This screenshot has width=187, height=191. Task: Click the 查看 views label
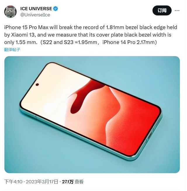(79, 182)
